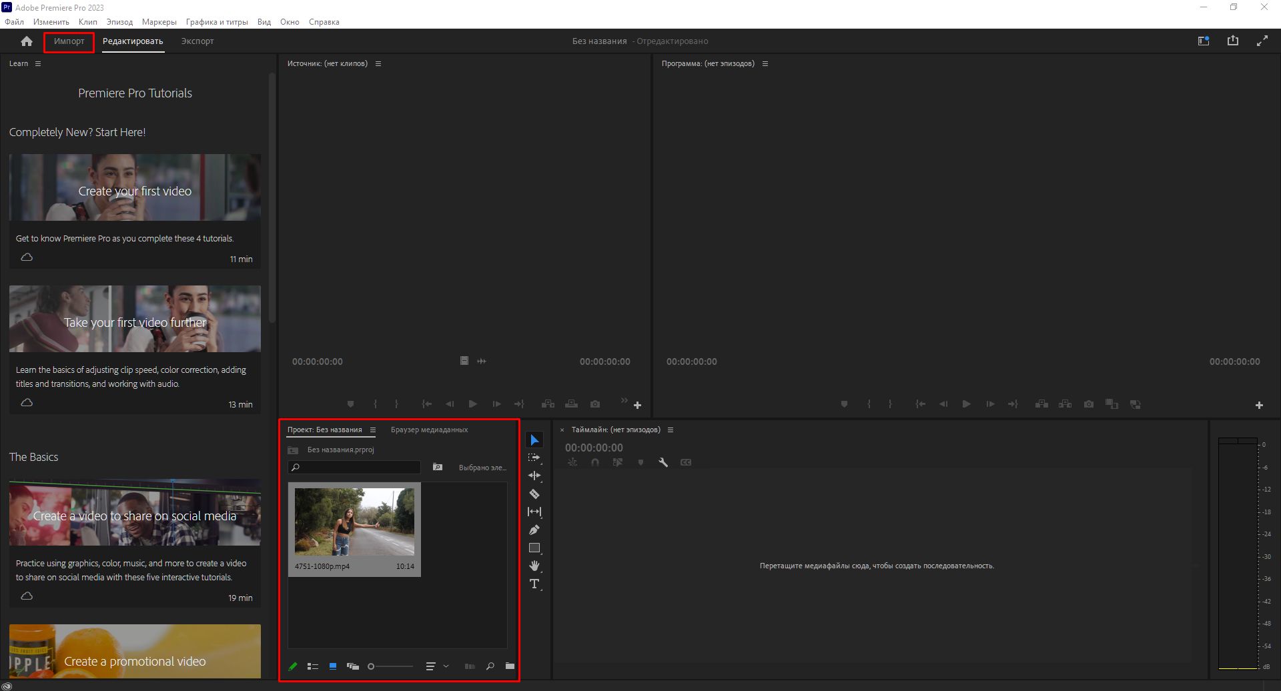
Task: Click the New Bin folder icon
Action: (x=510, y=666)
